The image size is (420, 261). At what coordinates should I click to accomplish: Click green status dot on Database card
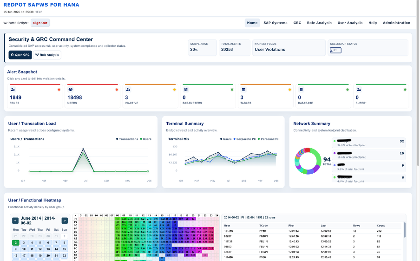coord(348,90)
